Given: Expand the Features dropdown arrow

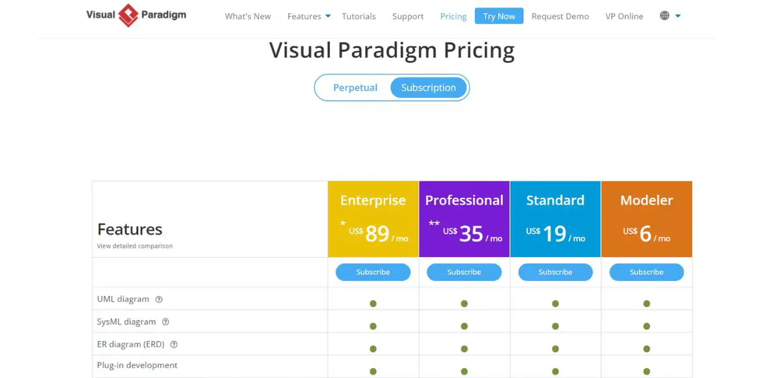Looking at the screenshot, I should pyautogui.click(x=328, y=16).
